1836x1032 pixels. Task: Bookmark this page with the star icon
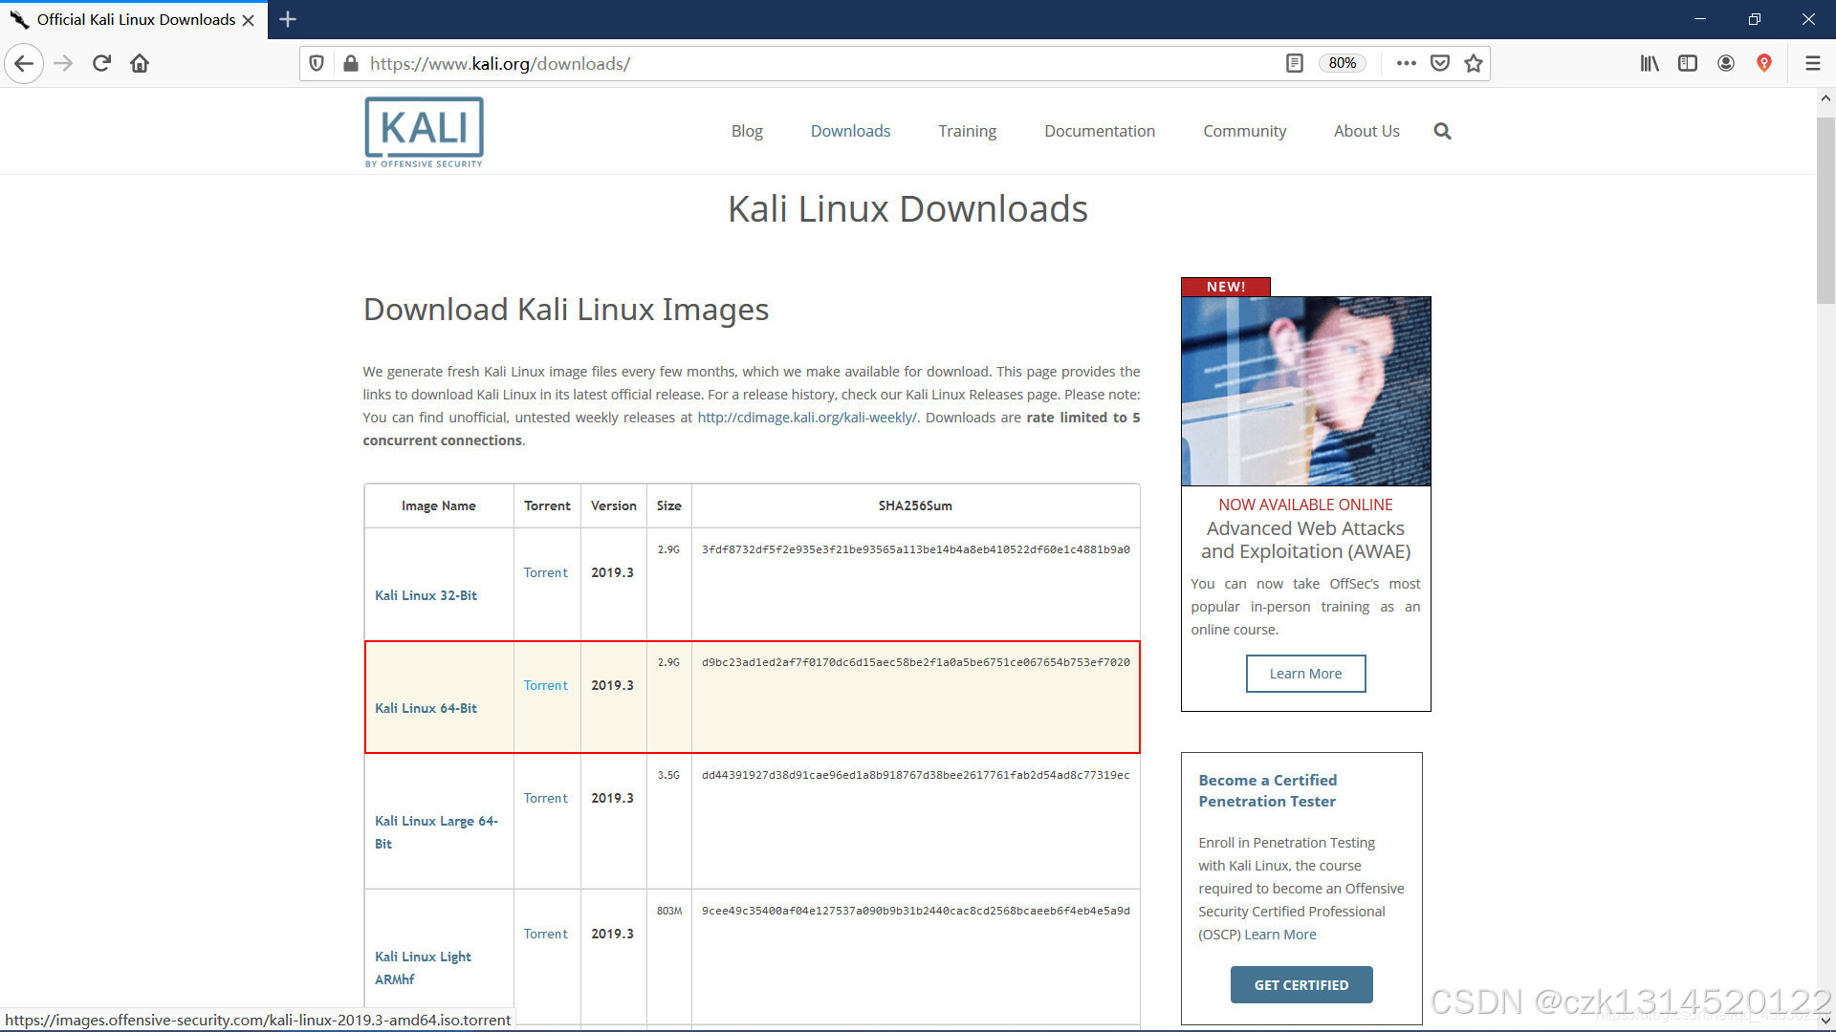(1474, 63)
